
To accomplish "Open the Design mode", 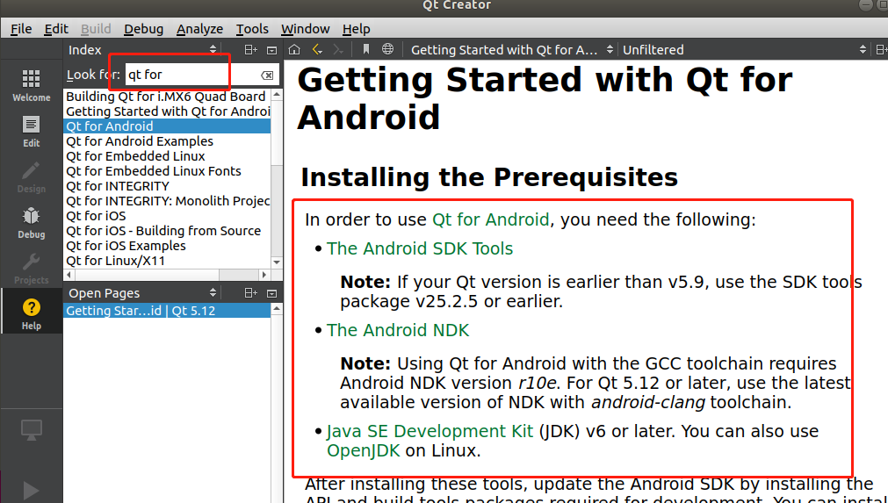I will 31,177.
